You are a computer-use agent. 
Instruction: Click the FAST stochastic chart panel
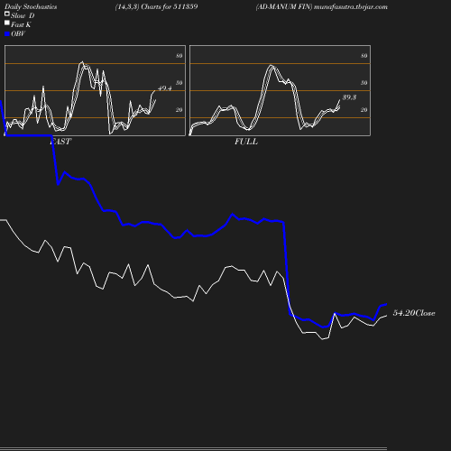click(x=95, y=90)
